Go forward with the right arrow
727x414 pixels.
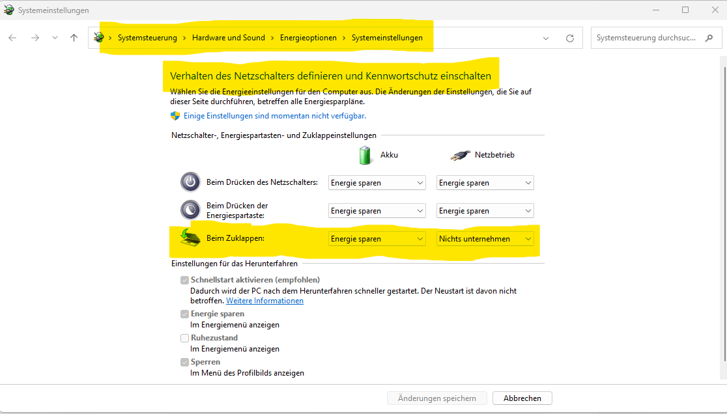click(35, 38)
